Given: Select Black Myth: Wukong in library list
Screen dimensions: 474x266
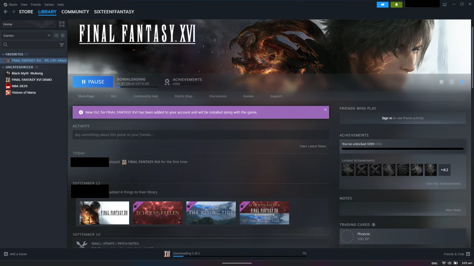Looking at the screenshot, I should coord(27,73).
